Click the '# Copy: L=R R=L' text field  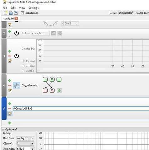81,109
